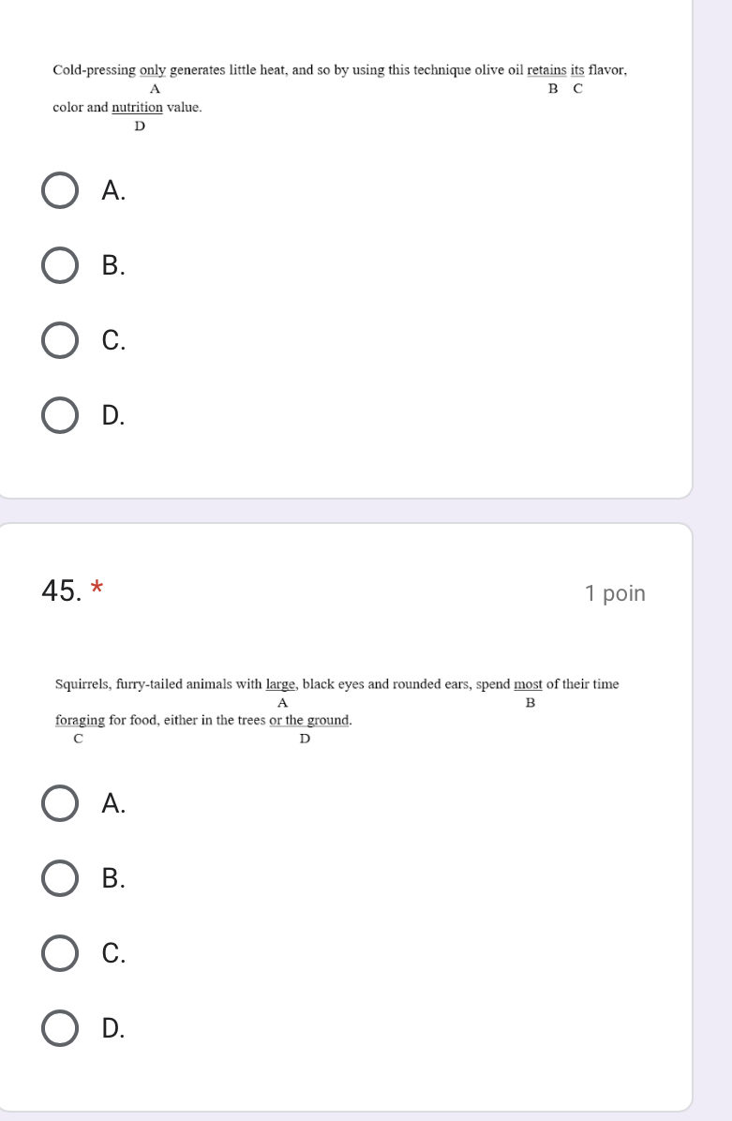Pick answer D for the squirrels question
This screenshot has width=732, height=1121.
tap(61, 1028)
